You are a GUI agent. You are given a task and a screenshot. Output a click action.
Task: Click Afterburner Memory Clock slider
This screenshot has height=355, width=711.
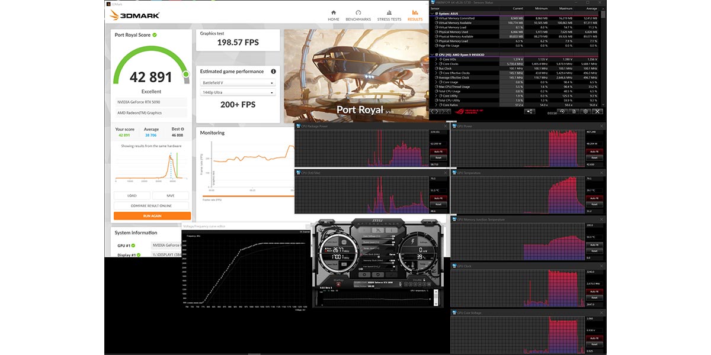[x=378, y=263]
